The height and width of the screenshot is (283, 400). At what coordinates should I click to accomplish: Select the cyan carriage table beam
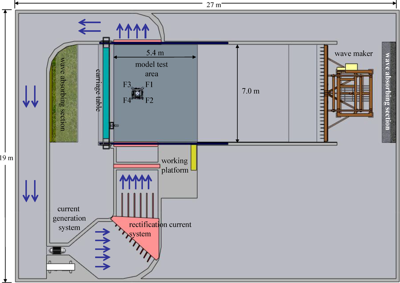(x=105, y=93)
